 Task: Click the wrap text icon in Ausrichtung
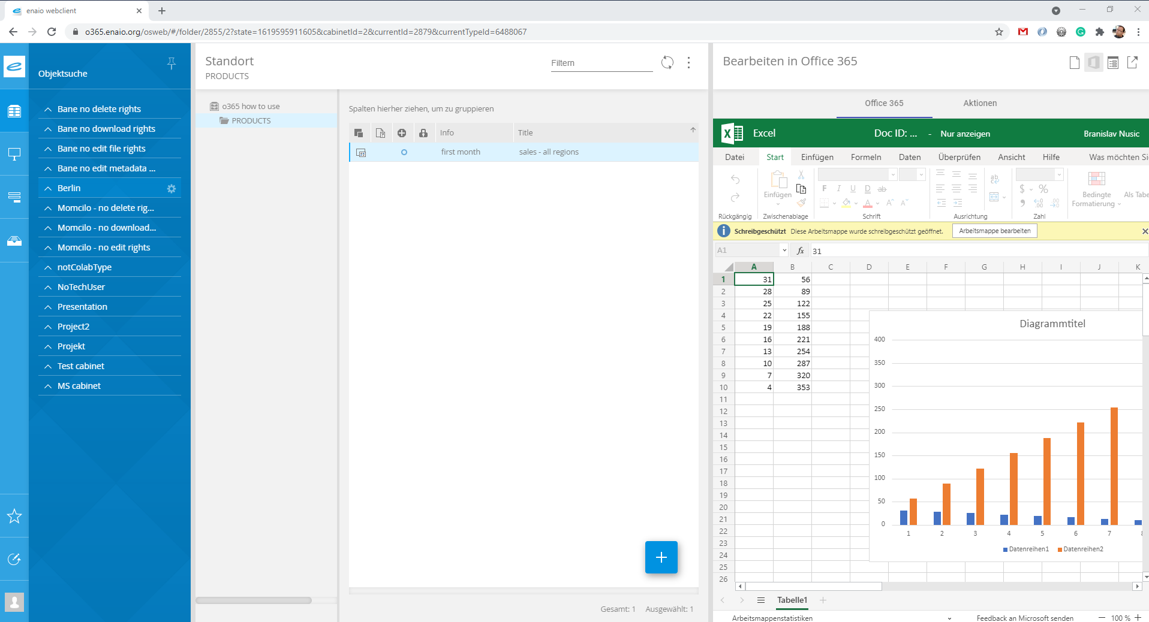[995, 179]
